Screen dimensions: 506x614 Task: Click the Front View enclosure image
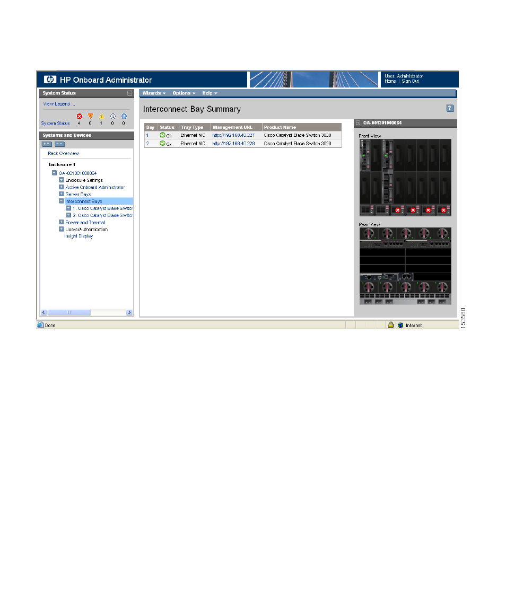click(x=405, y=178)
